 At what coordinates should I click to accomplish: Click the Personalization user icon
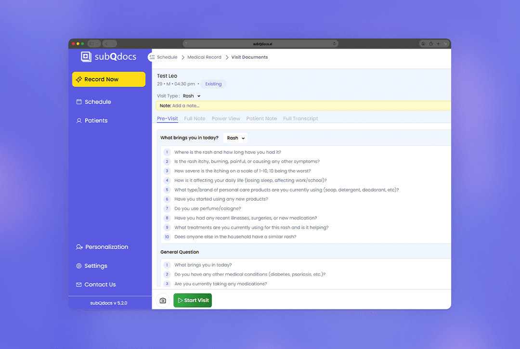pyautogui.click(x=79, y=247)
